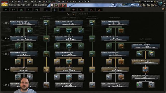Switch to infantry research tab with helmet icon

(x=6, y=10)
